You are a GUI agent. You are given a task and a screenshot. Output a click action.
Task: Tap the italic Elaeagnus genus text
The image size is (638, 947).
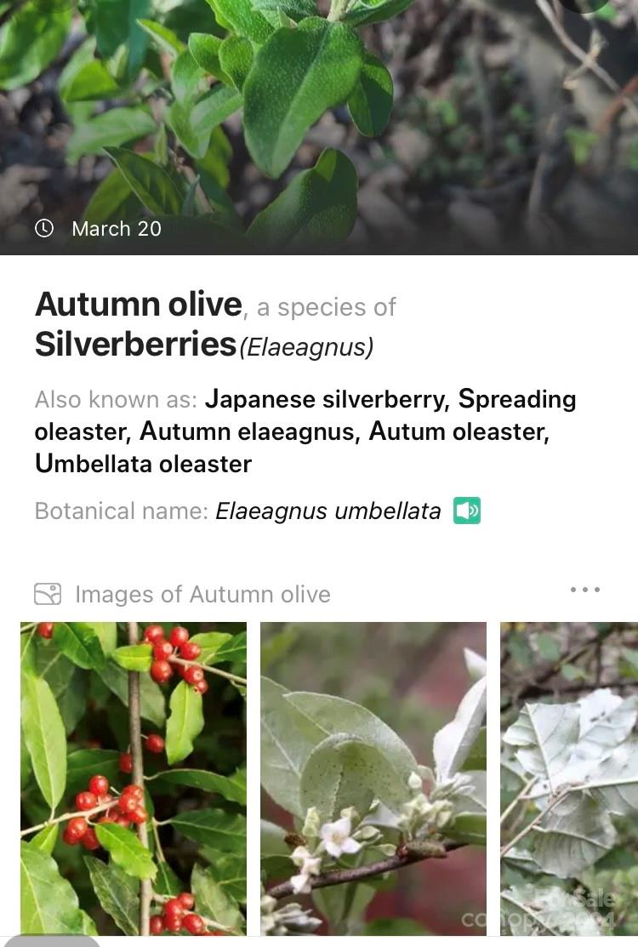point(306,347)
